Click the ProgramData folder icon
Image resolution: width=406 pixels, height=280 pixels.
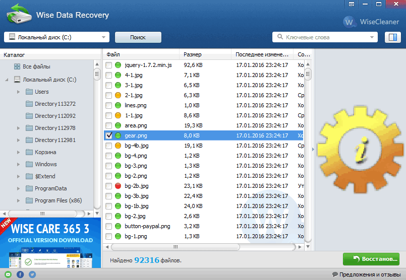coord(29,188)
